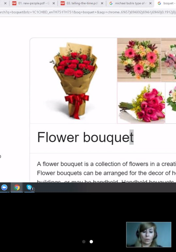
Task: Click the Google favicon on michael buble tab
Action: click(111, 3)
